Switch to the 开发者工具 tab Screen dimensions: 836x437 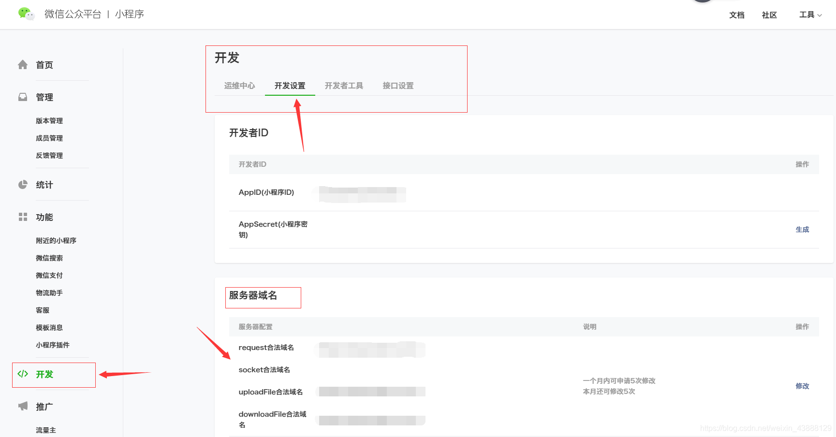[x=344, y=86]
